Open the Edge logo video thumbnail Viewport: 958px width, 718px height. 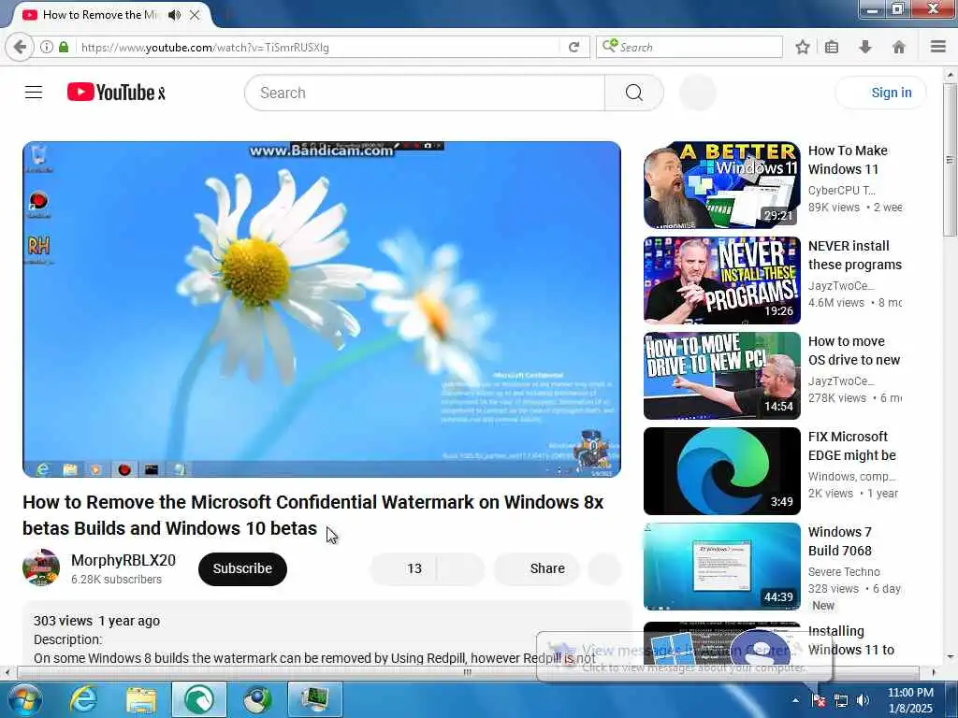point(721,471)
